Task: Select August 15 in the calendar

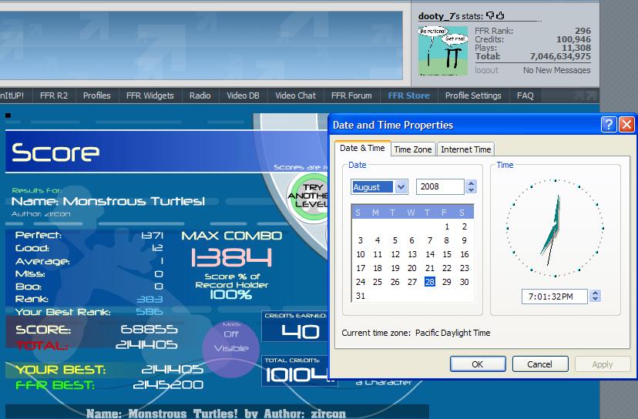Action: pos(447,254)
